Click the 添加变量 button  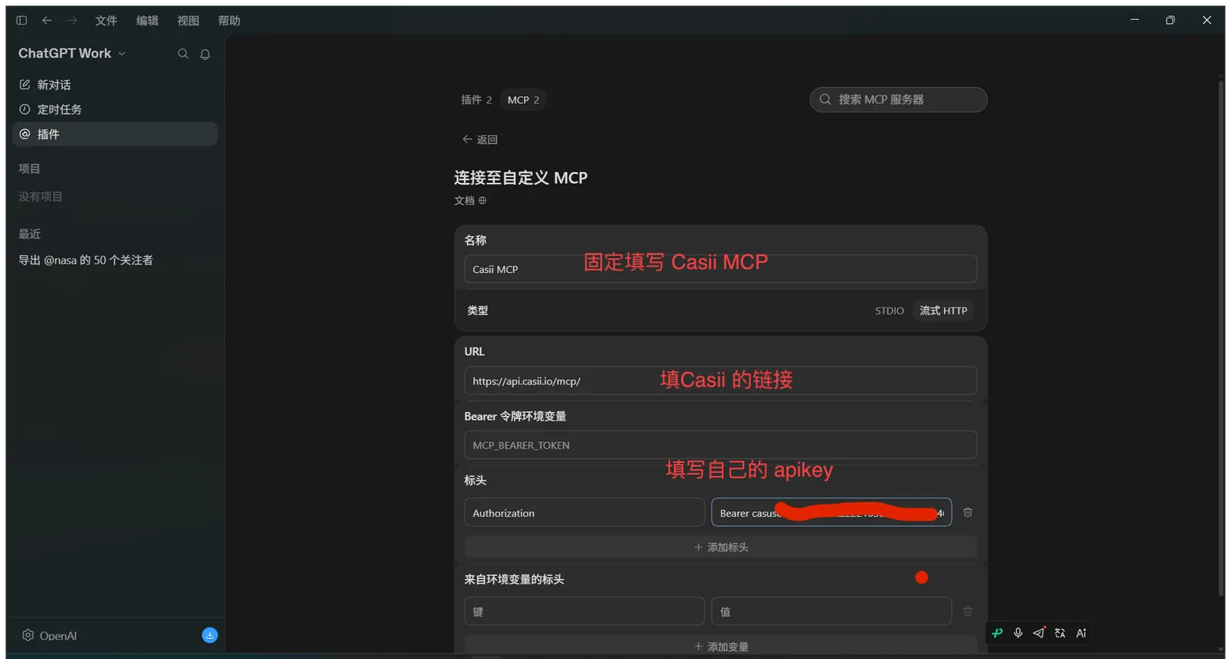click(x=720, y=646)
